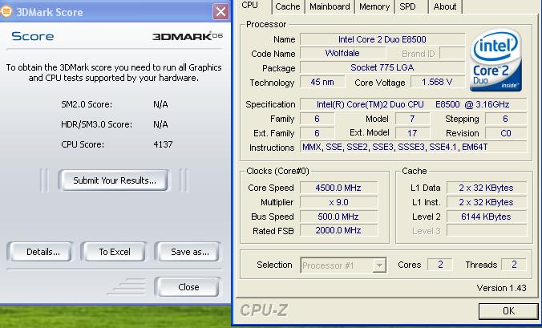The image size is (542, 328).
Task: Click the SM2.0 Score N/A value
Action: (x=160, y=104)
